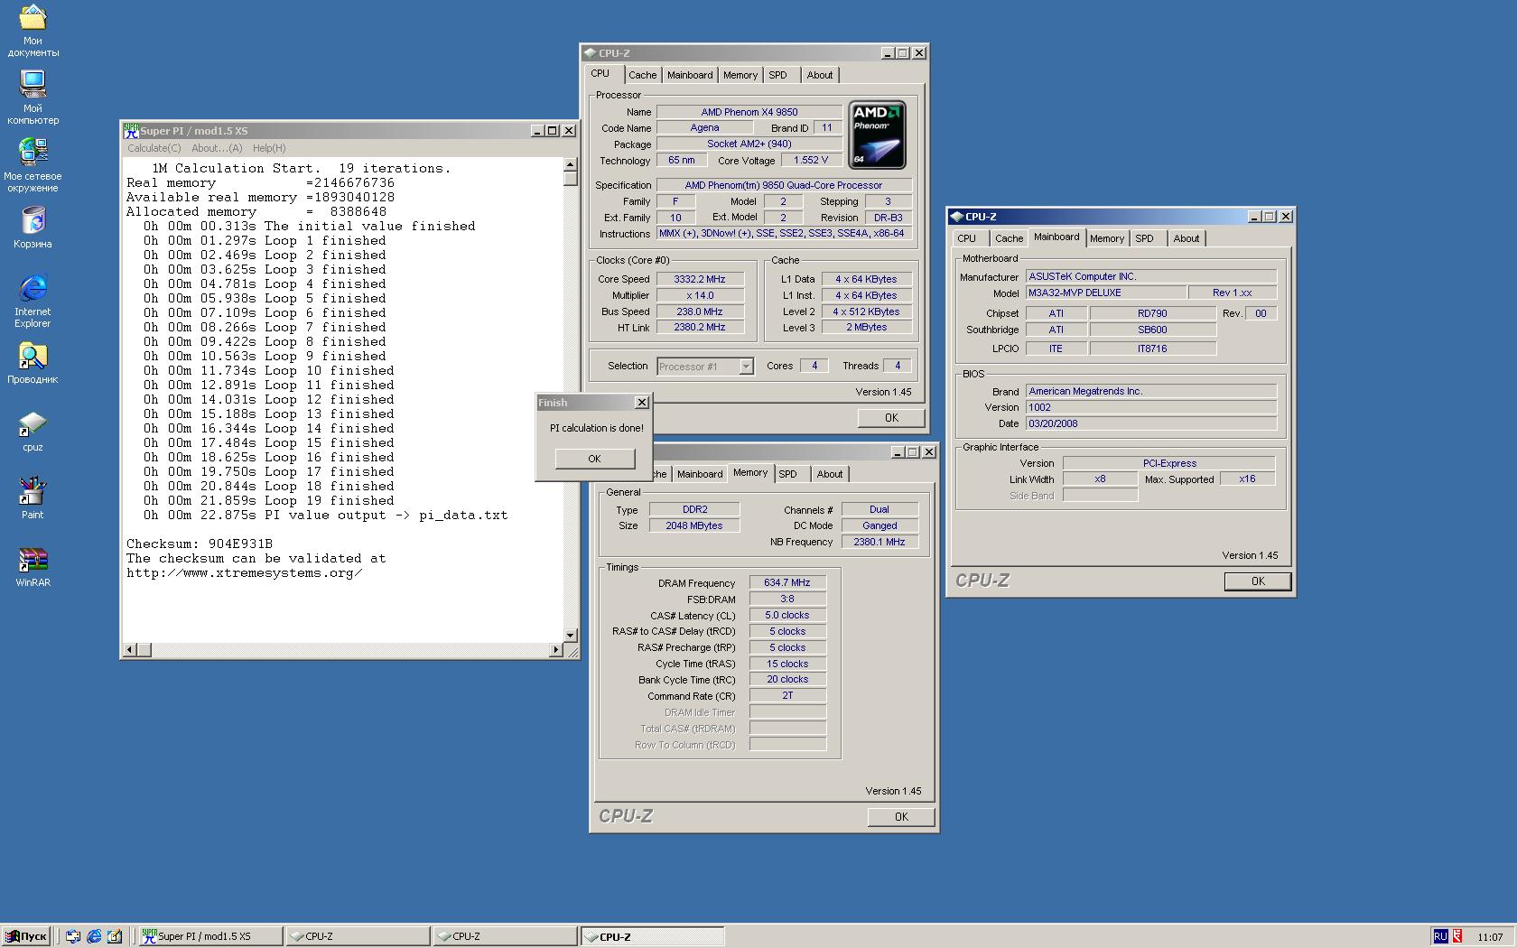The width and height of the screenshot is (1517, 948).
Task: Open the Calculate(C) menu in Super PI
Action: [154, 148]
